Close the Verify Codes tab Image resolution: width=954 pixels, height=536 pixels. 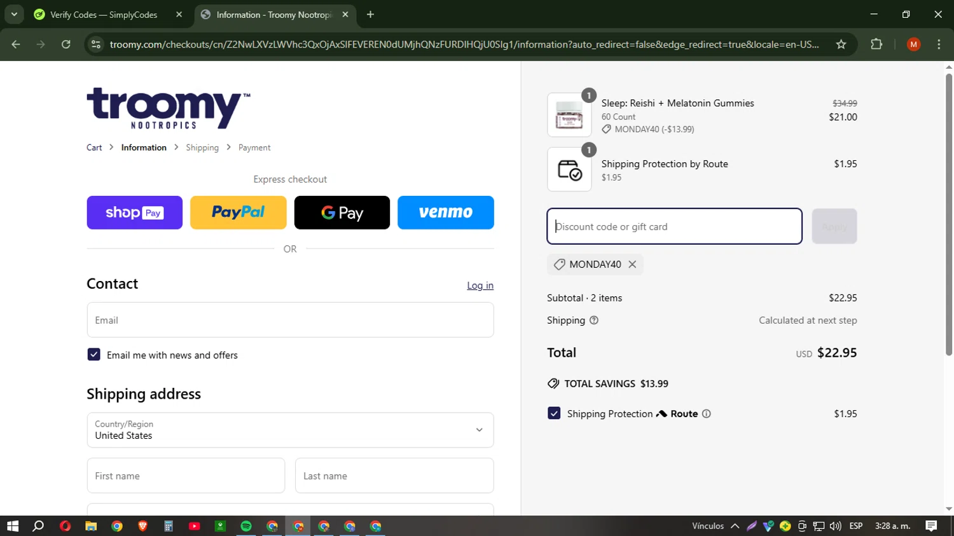(x=179, y=15)
